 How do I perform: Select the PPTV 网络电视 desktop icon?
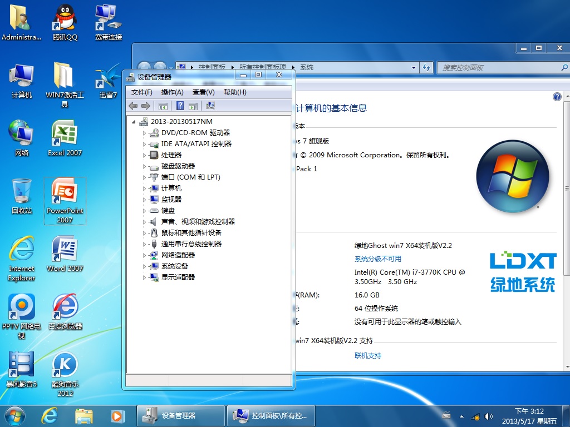[22, 316]
